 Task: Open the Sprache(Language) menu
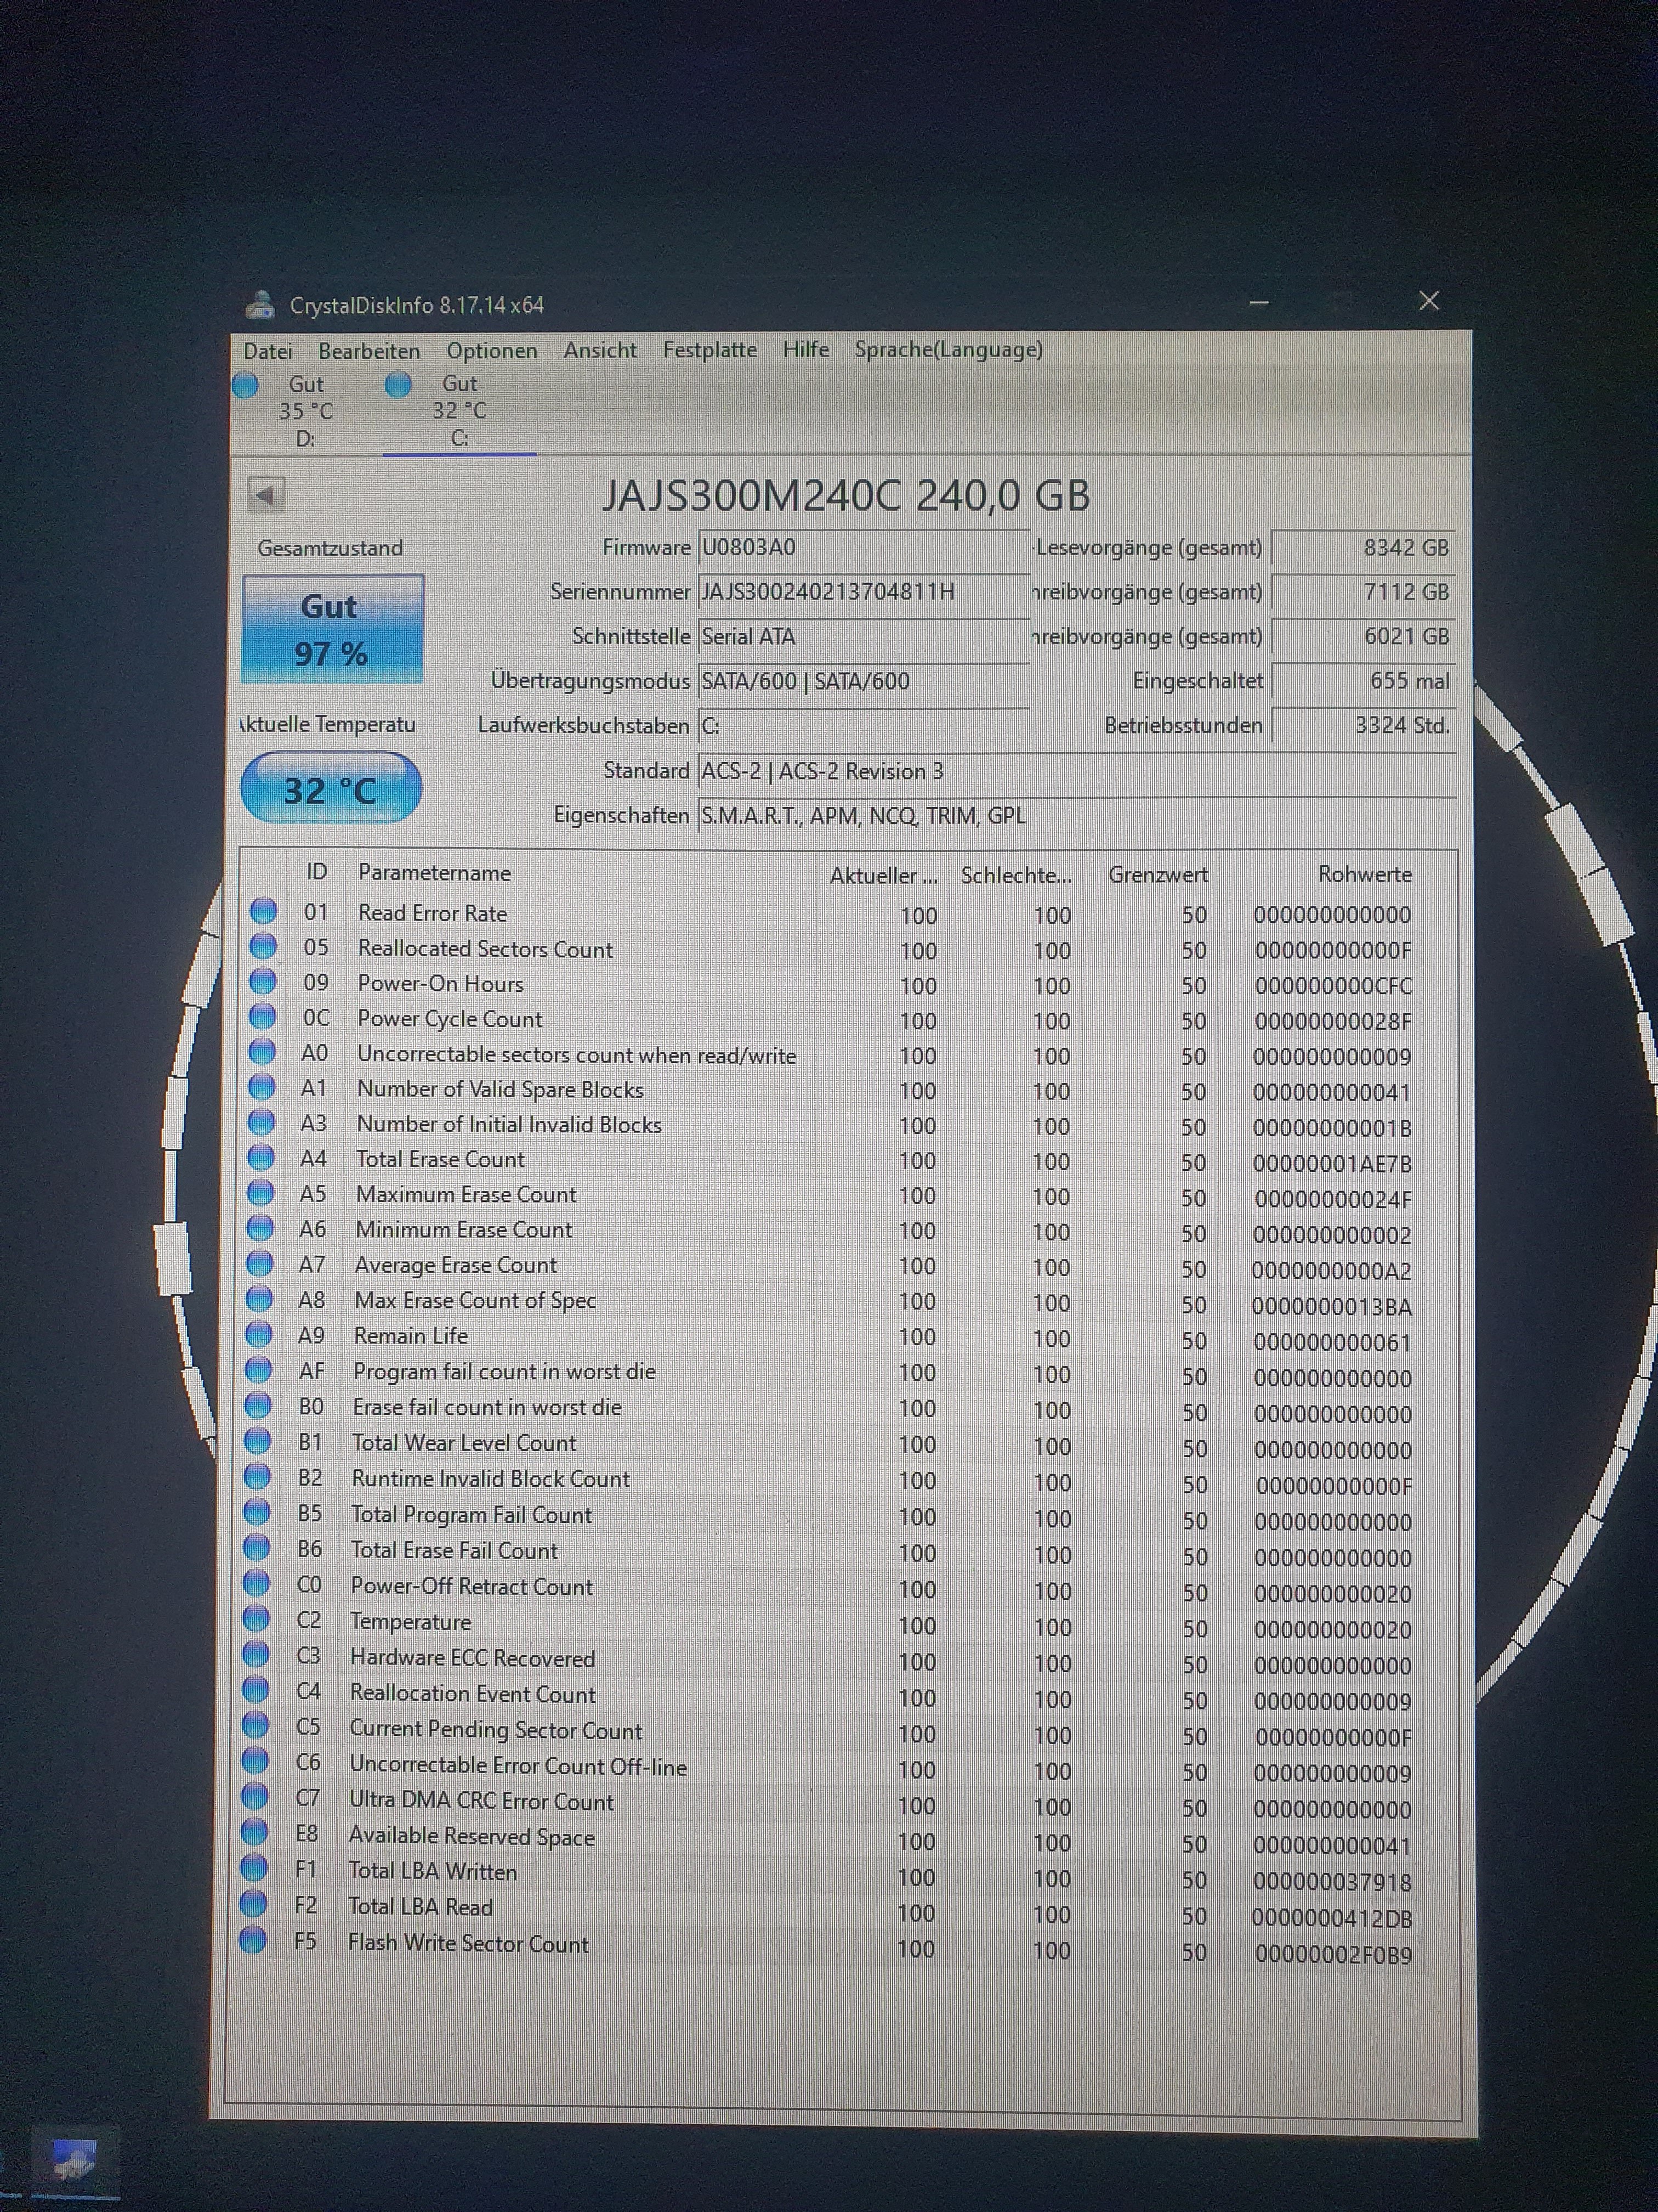947,350
